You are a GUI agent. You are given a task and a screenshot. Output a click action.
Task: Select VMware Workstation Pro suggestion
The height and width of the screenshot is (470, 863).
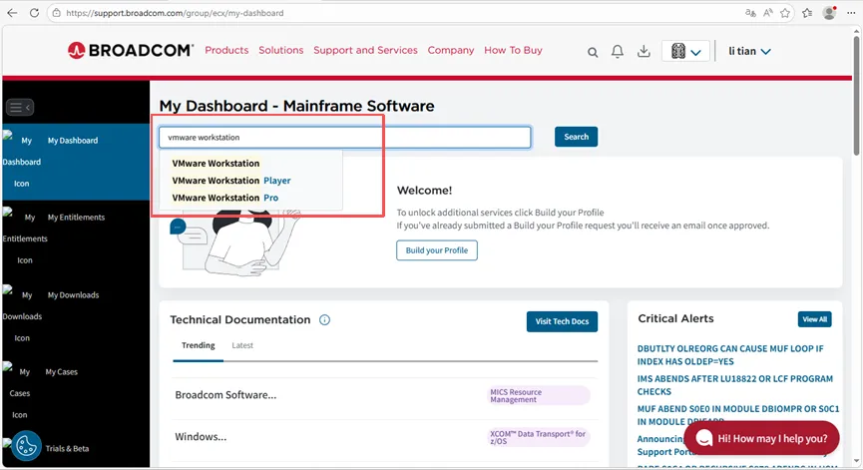[225, 198]
